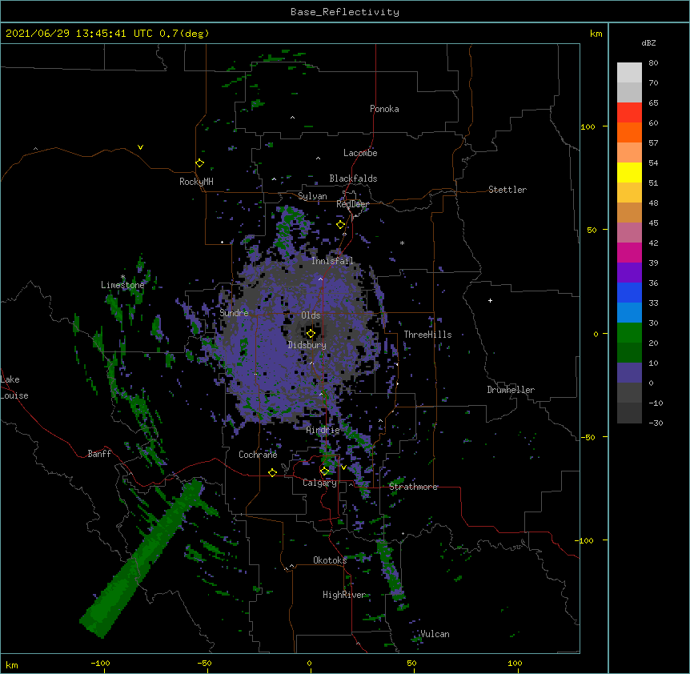This screenshot has width=690, height=674.
Task: Click the yellow v marker northeast of Calgary
Action: (x=343, y=467)
